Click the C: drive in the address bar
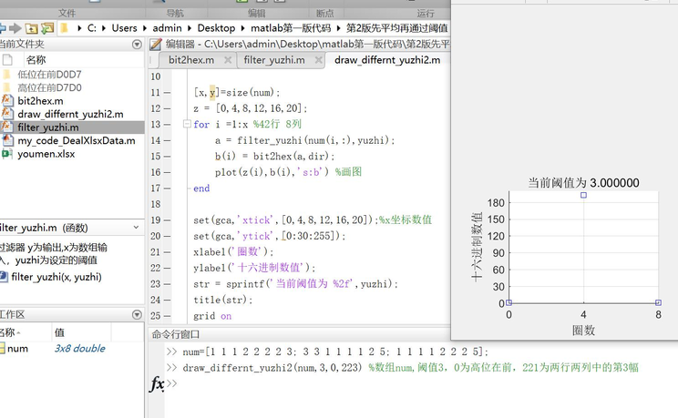678x418 pixels. point(92,28)
